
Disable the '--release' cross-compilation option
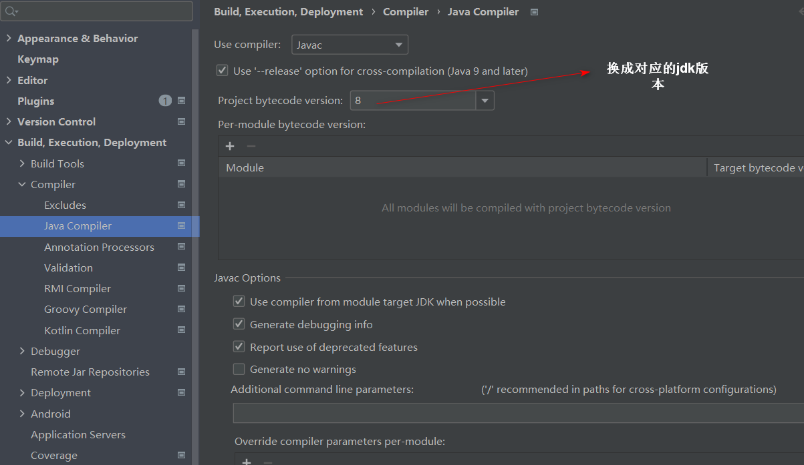pyautogui.click(x=222, y=71)
